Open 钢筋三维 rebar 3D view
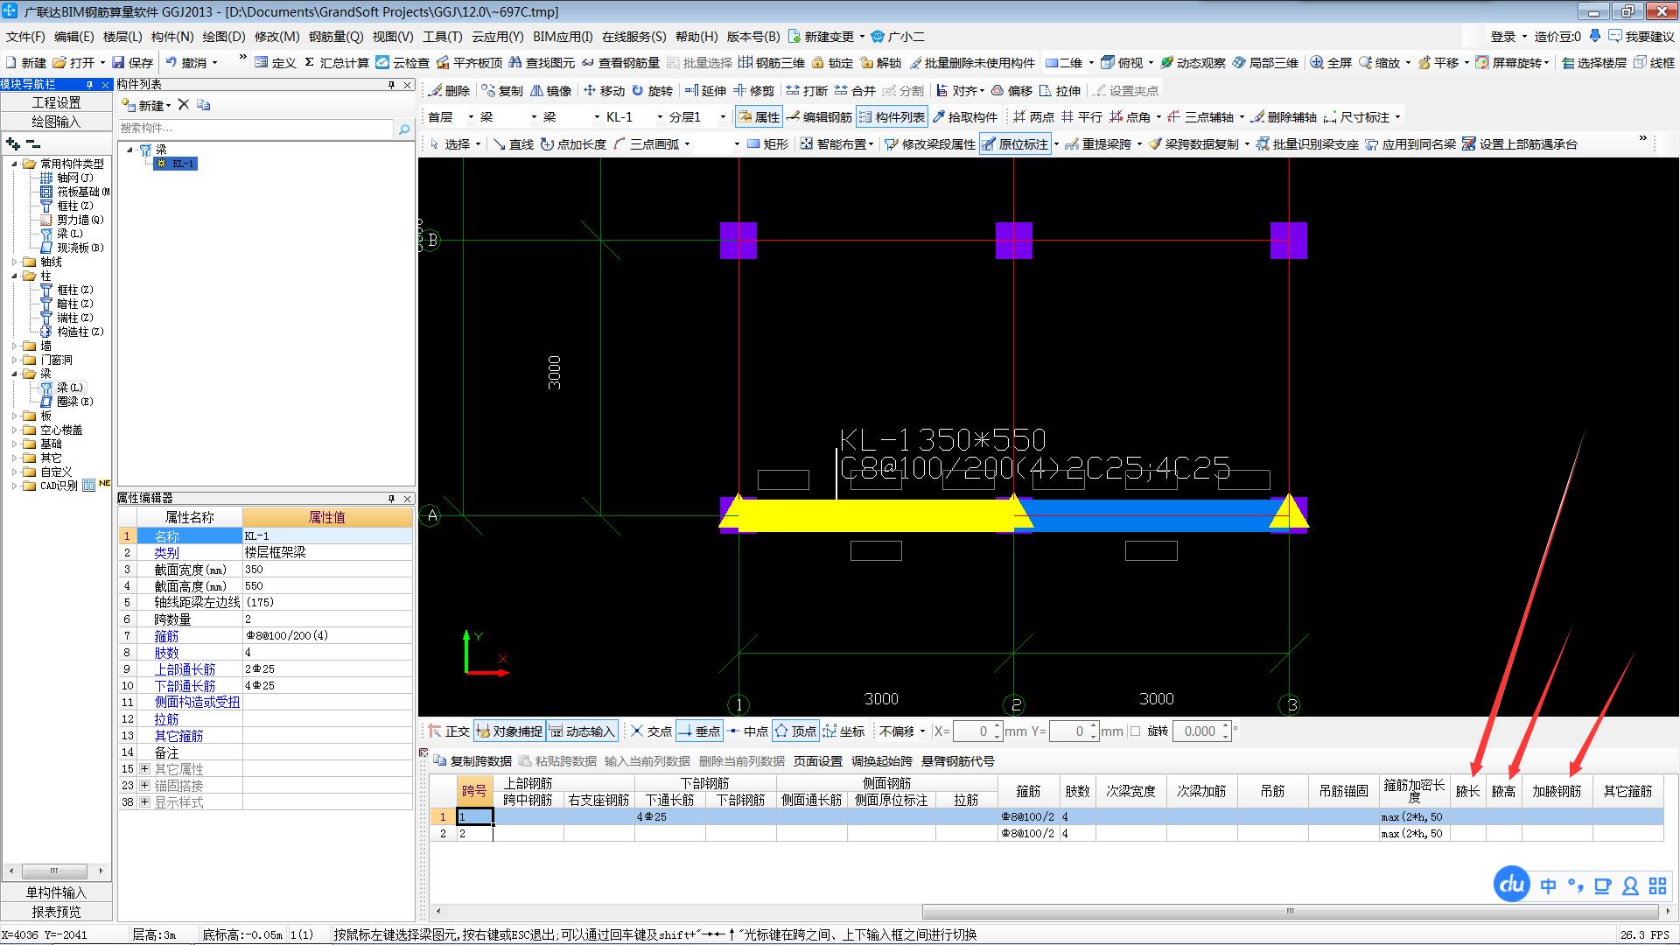 (772, 62)
